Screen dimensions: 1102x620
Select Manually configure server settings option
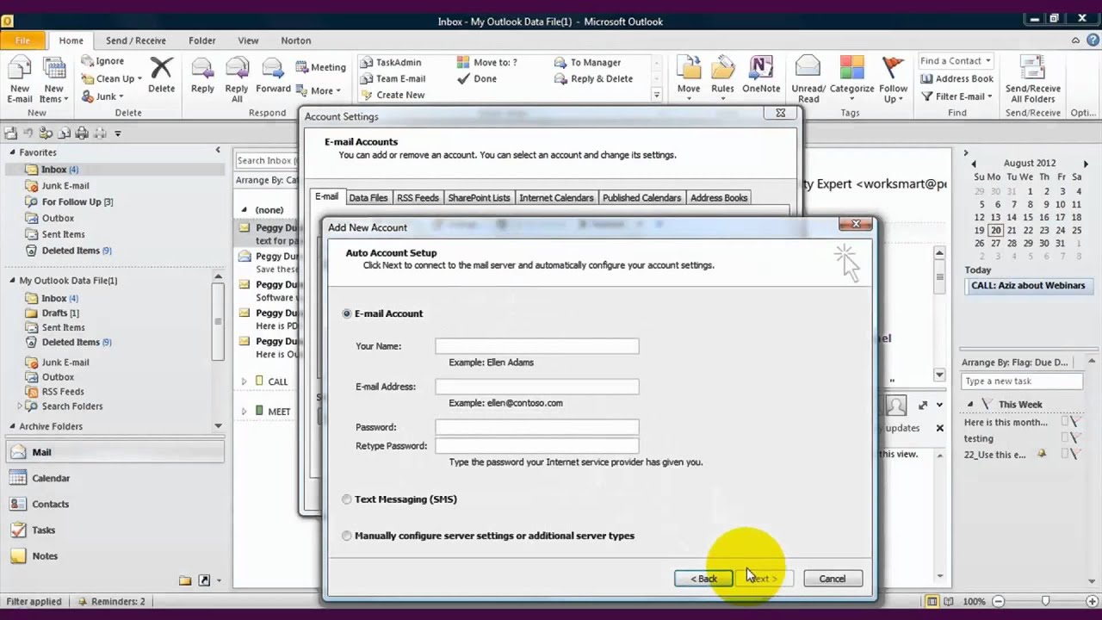[347, 536]
